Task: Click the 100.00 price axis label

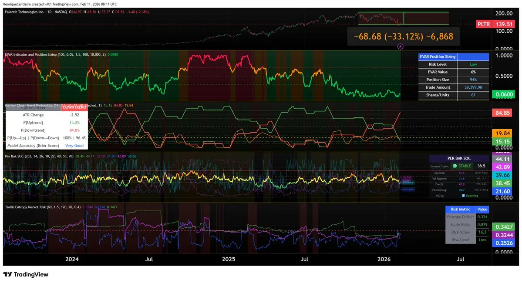Action: [504, 31]
